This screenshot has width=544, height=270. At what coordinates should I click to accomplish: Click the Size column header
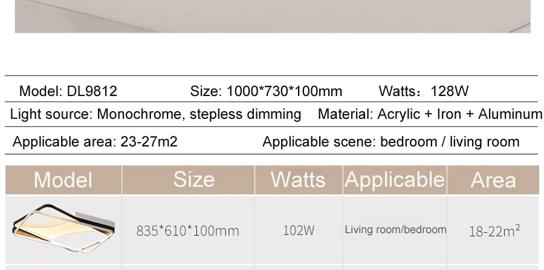188,180
